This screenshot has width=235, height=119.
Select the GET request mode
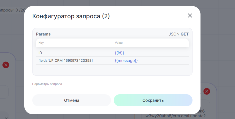coord(184,34)
